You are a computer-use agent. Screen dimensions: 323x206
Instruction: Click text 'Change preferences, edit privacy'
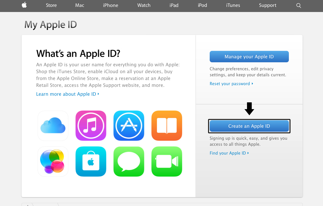pyautogui.click(x=242, y=69)
